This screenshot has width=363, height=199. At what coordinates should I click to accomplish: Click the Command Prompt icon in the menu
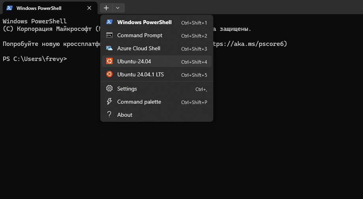tap(109, 35)
